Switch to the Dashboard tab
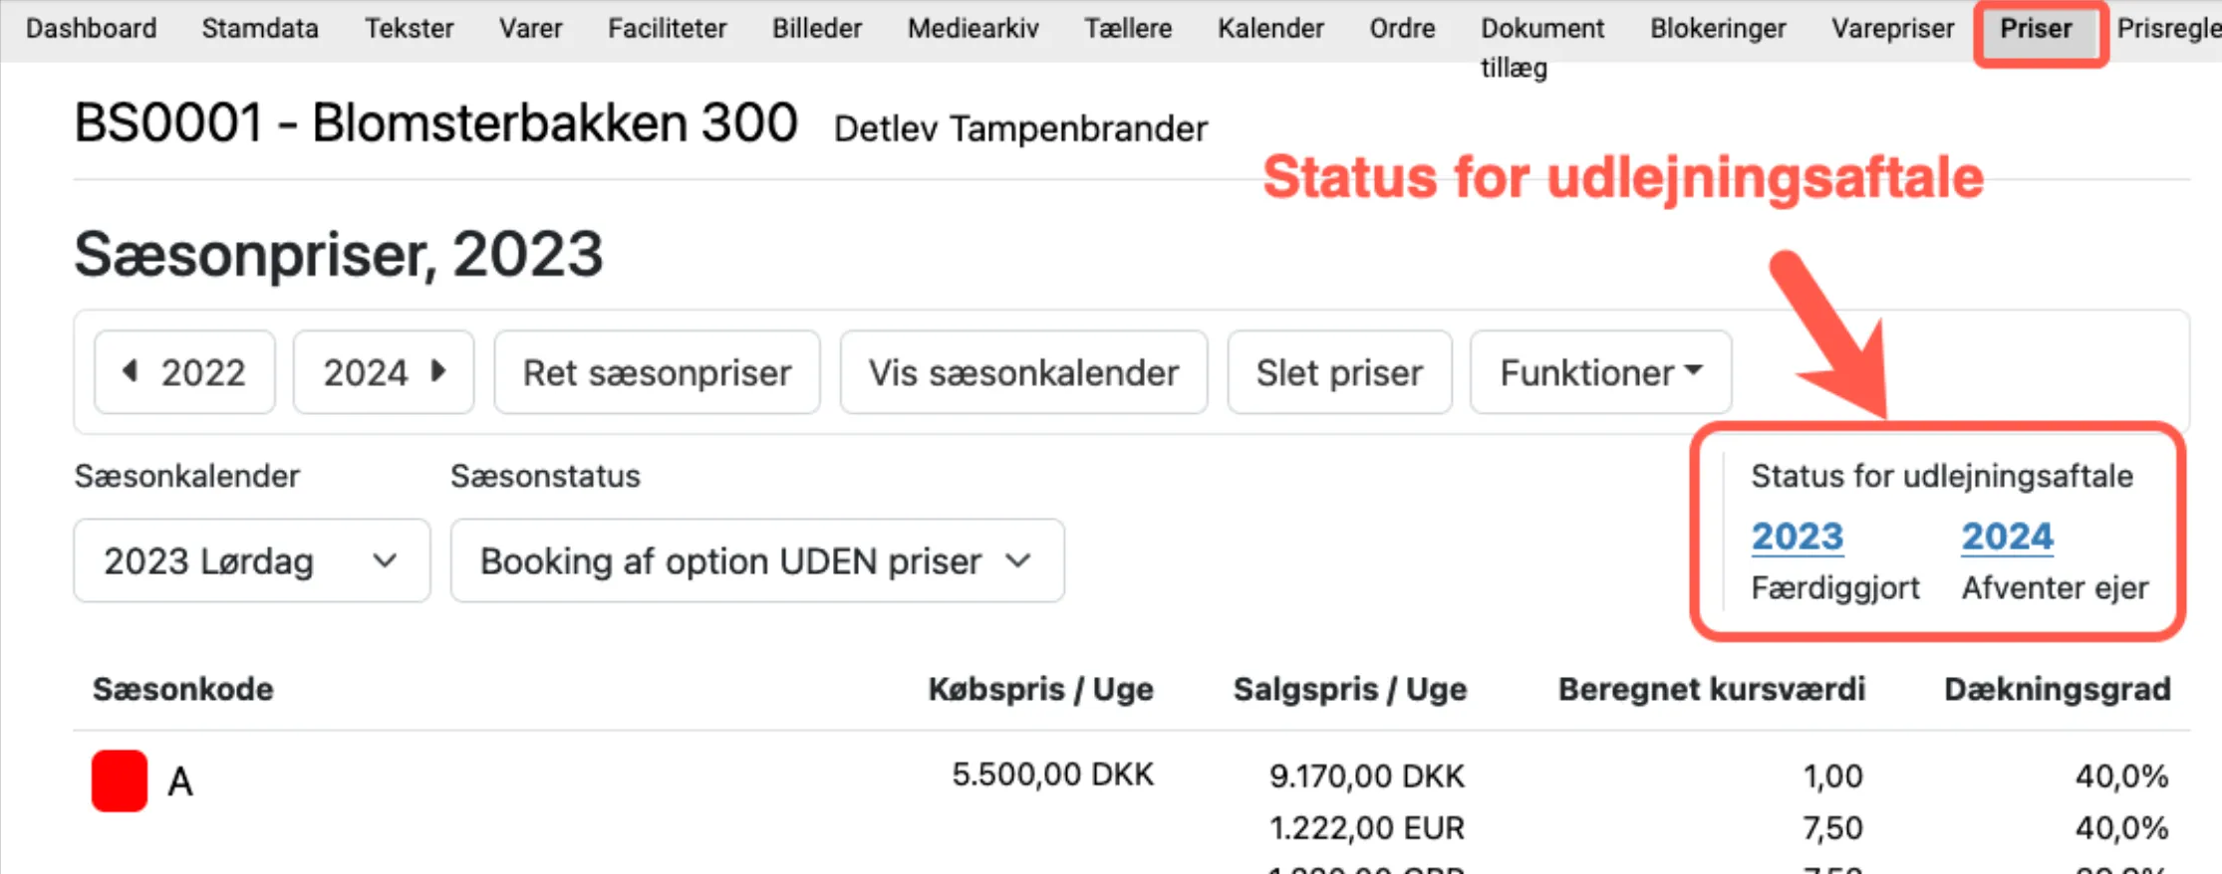 (x=91, y=29)
